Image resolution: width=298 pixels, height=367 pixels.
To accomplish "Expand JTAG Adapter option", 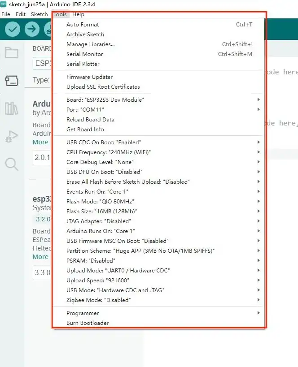I will pyautogui.click(x=158, y=221).
